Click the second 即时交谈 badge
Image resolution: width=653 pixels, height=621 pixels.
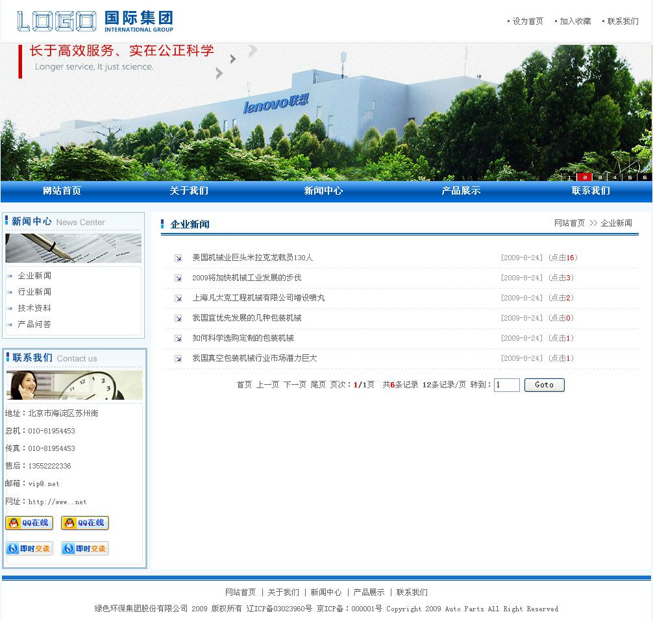[x=85, y=548]
